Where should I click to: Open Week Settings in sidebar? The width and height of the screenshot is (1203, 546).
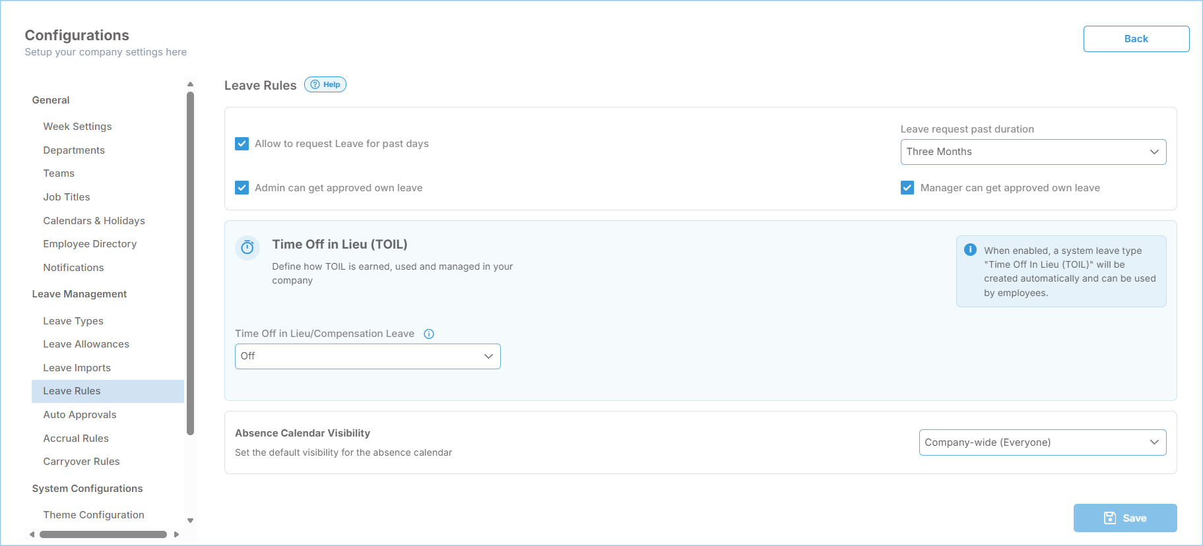tap(77, 127)
